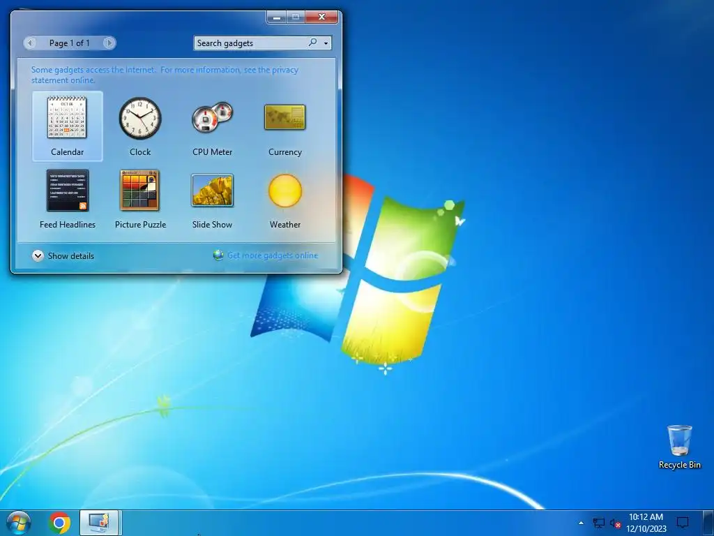Launch Google Chrome from taskbar
The image size is (714, 536).
click(59, 523)
